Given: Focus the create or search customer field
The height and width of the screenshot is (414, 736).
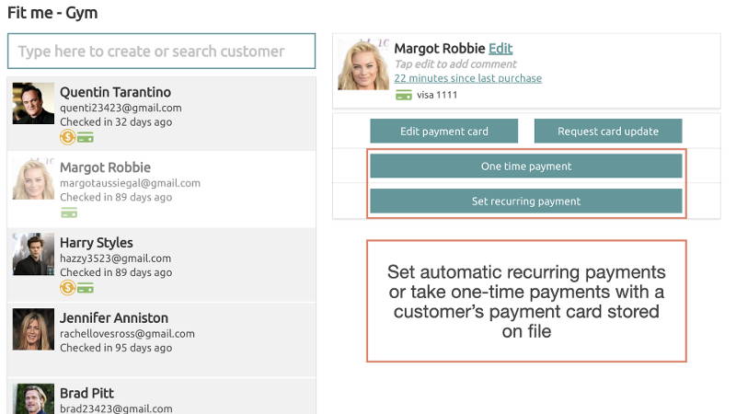Looking at the screenshot, I should tap(162, 51).
